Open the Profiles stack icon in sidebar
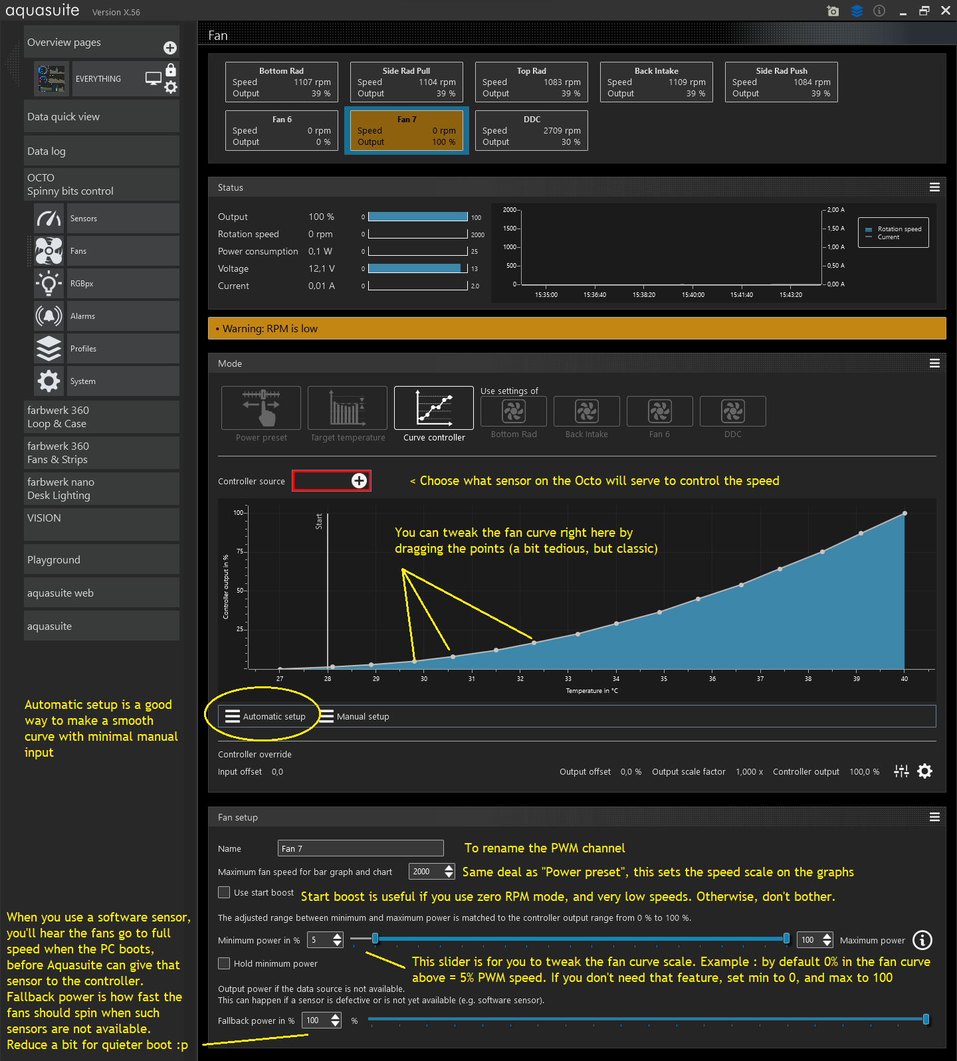 49,348
